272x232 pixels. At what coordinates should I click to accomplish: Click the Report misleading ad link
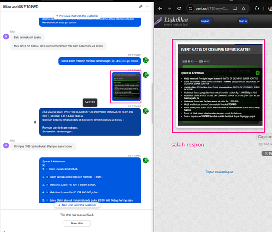(x=219, y=172)
